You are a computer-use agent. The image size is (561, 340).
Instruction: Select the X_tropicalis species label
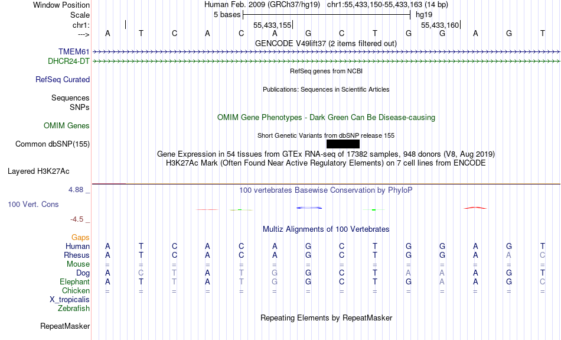pyautogui.click(x=70, y=300)
